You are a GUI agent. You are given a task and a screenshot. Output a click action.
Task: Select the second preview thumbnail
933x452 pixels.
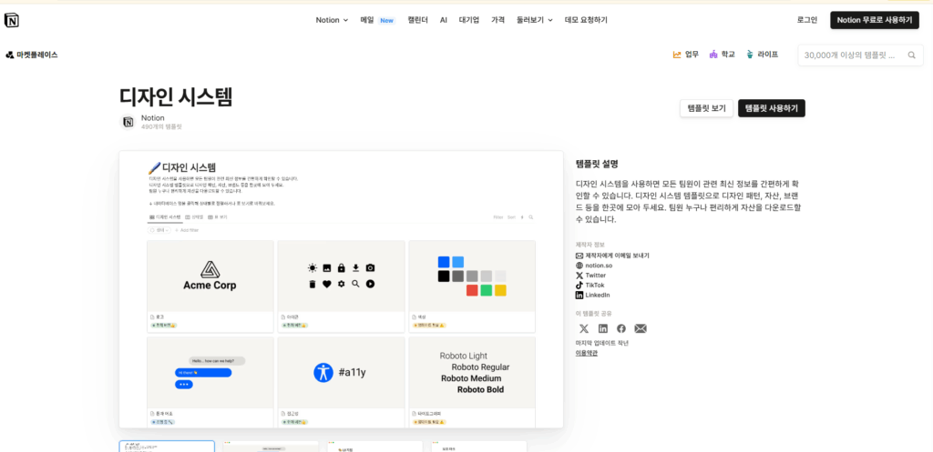(271, 446)
